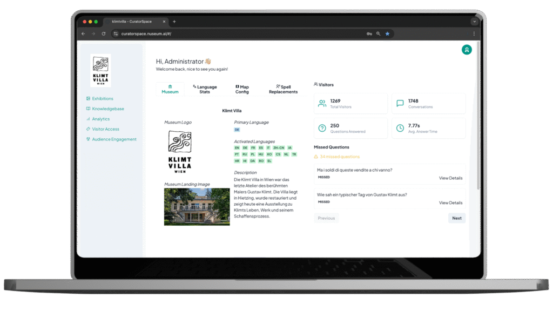This screenshot has width=553, height=311.
Task: Open the user profile avatar icon
Action: (467, 50)
